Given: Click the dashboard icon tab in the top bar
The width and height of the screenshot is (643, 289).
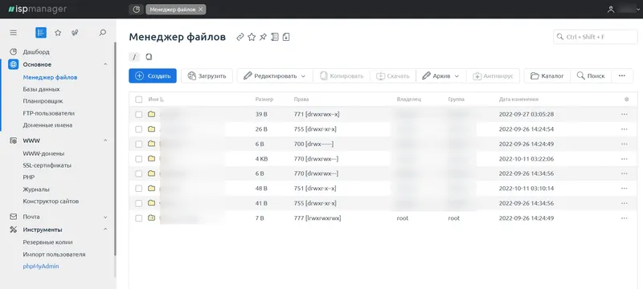Looking at the screenshot, I should click(136, 9).
